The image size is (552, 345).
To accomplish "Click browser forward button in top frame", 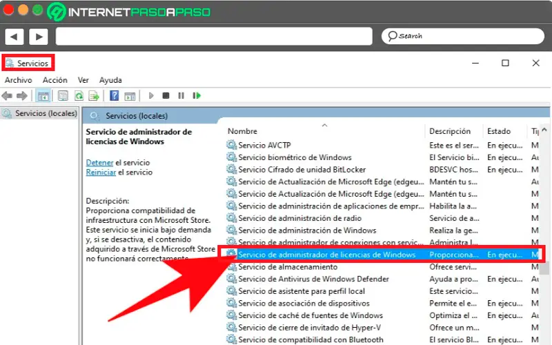I will 39,37.
